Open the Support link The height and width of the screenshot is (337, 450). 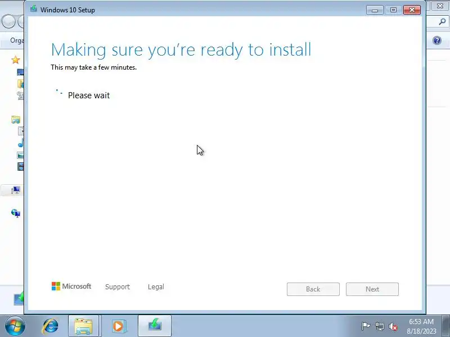click(118, 286)
